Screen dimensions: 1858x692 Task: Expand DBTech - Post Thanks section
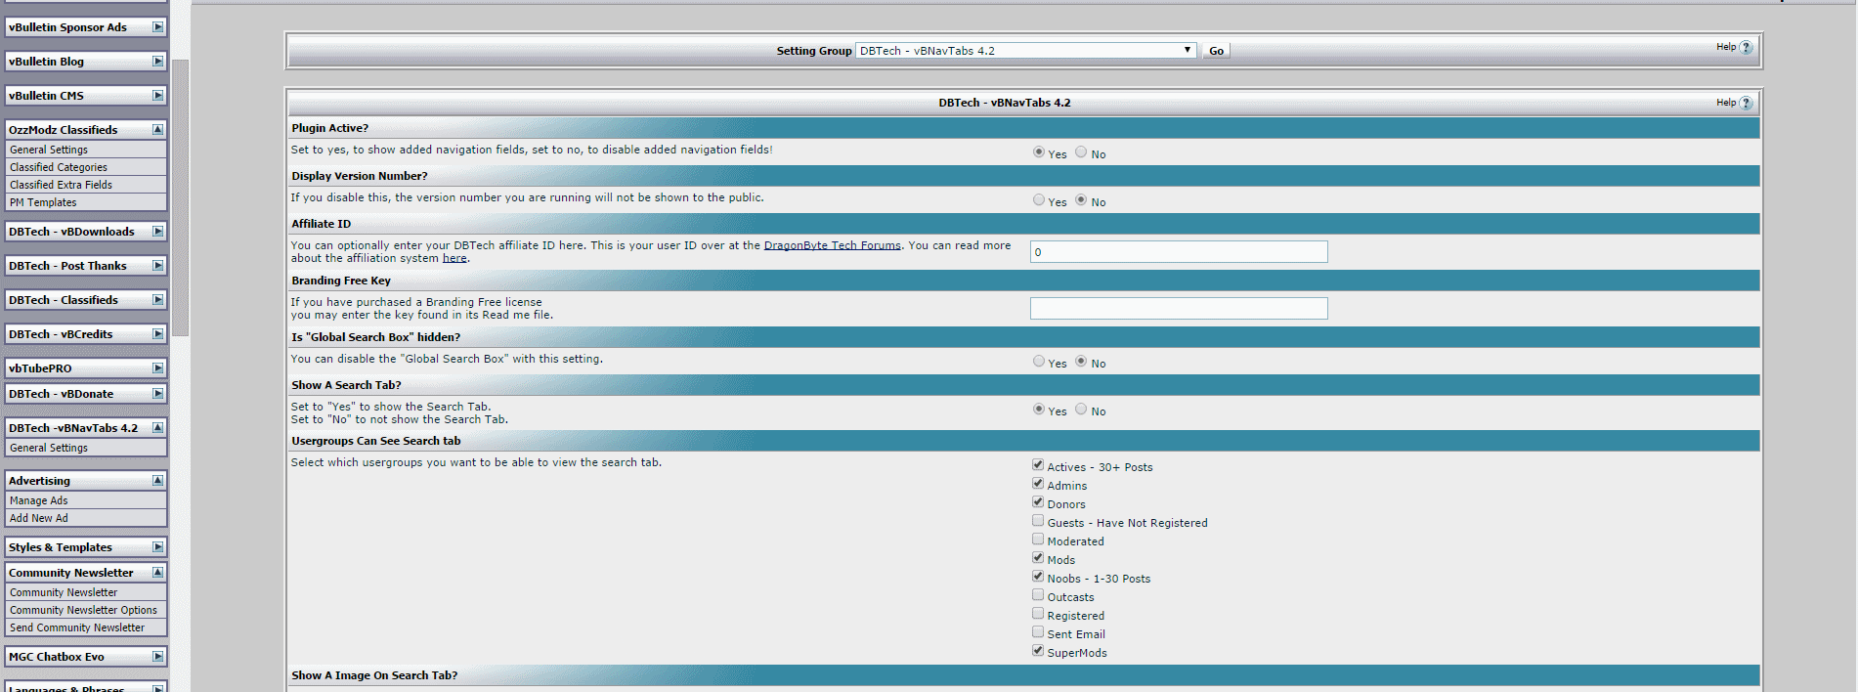(157, 266)
